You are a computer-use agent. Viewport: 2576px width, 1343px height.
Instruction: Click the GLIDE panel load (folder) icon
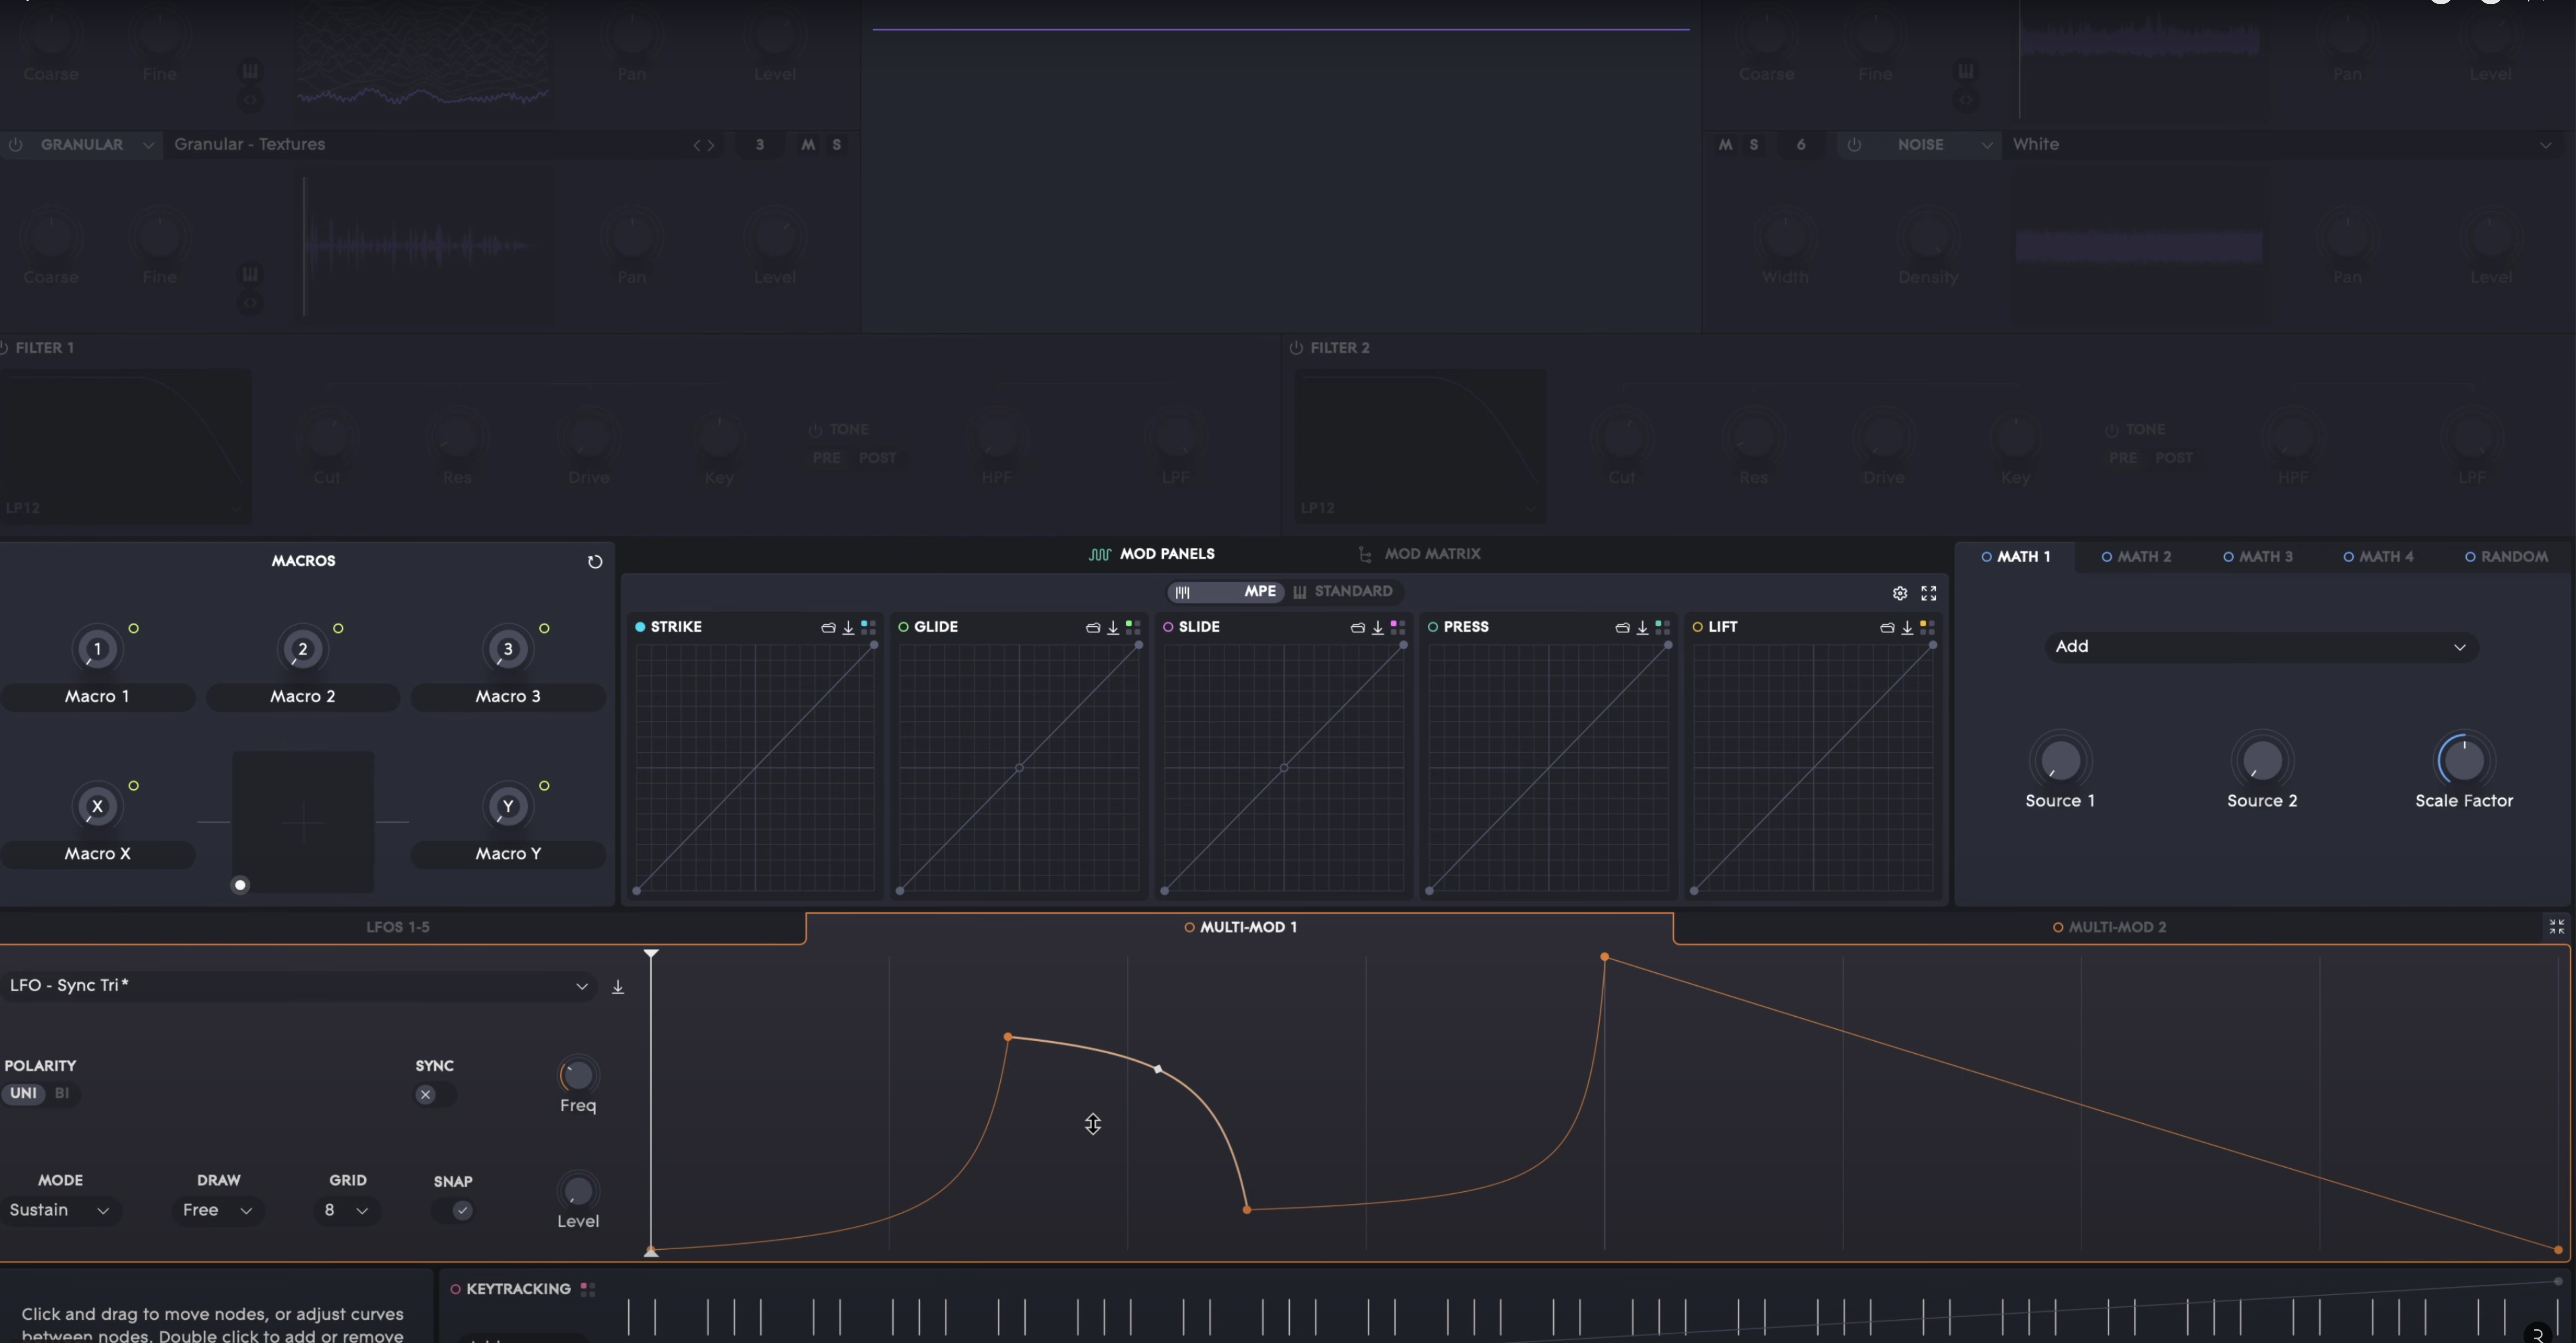tap(1093, 628)
